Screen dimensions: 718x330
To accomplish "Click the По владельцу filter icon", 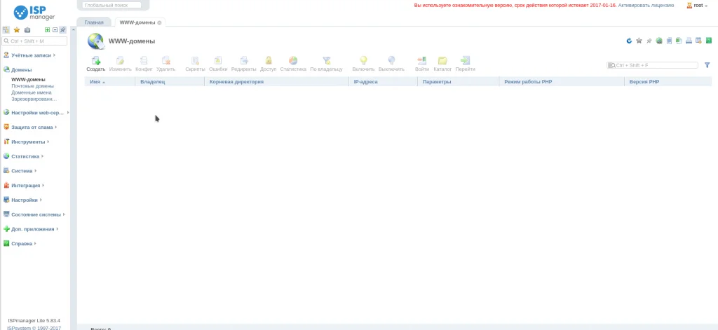I will point(327,60).
